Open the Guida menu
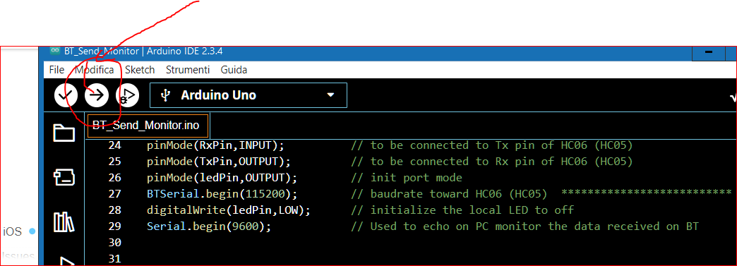This screenshot has height=266, width=737. [234, 70]
